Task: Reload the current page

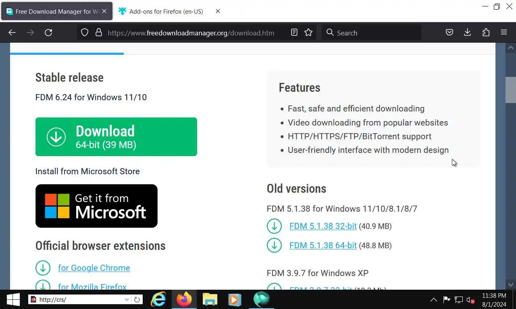Action: (48, 33)
